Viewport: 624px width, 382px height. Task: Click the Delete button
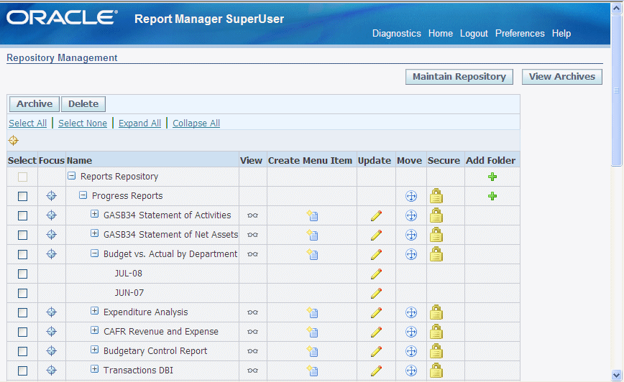(83, 103)
